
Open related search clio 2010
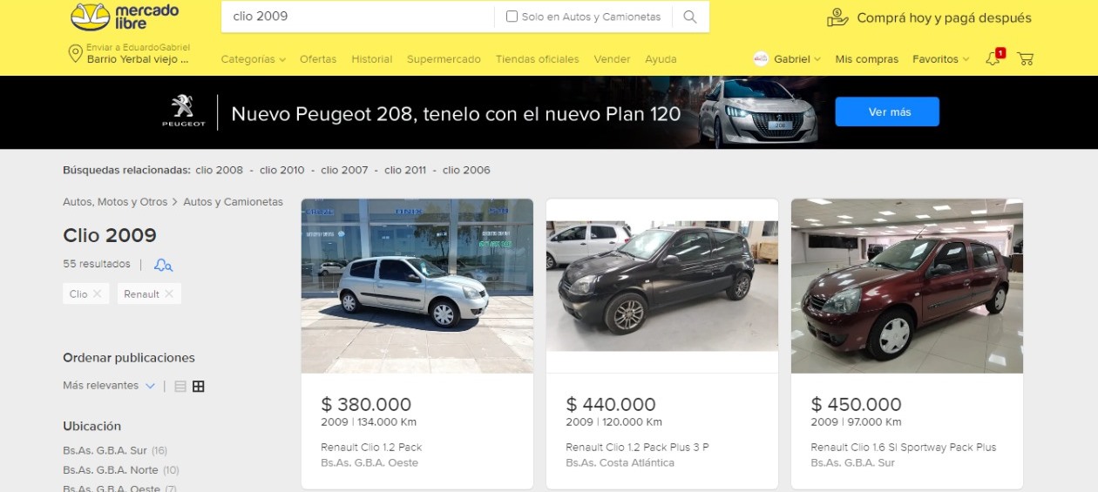tap(282, 170)
